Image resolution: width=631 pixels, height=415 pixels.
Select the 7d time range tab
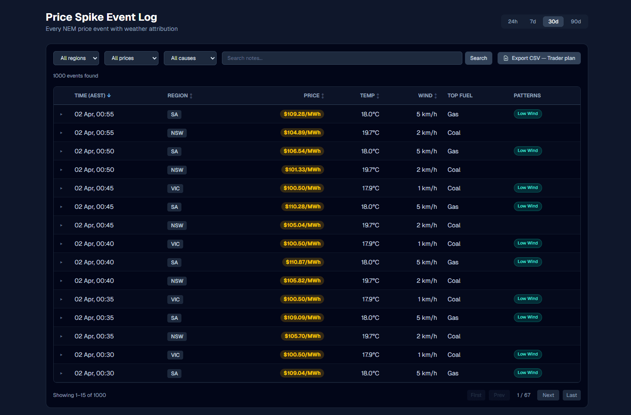coord(533,22)
